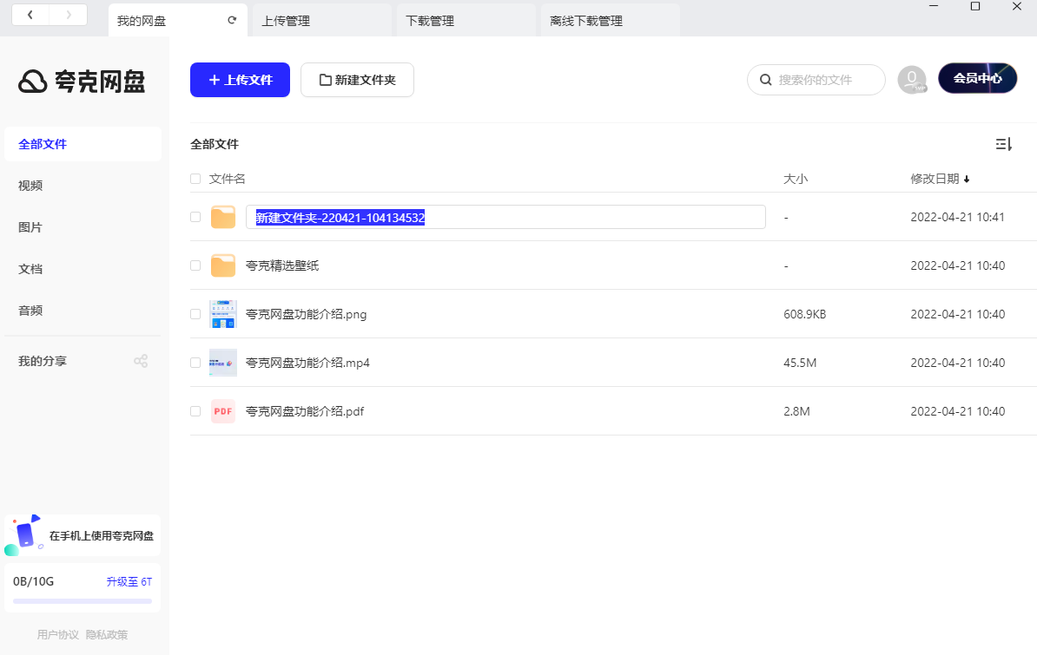
Task: Open the list view sort options icon
Action: pos(1003,144)
